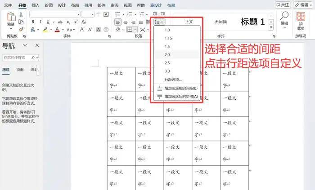The width and height of the screenshot is (315, 190).
Task: Click the table borders icon
Action: coord(130,30)
